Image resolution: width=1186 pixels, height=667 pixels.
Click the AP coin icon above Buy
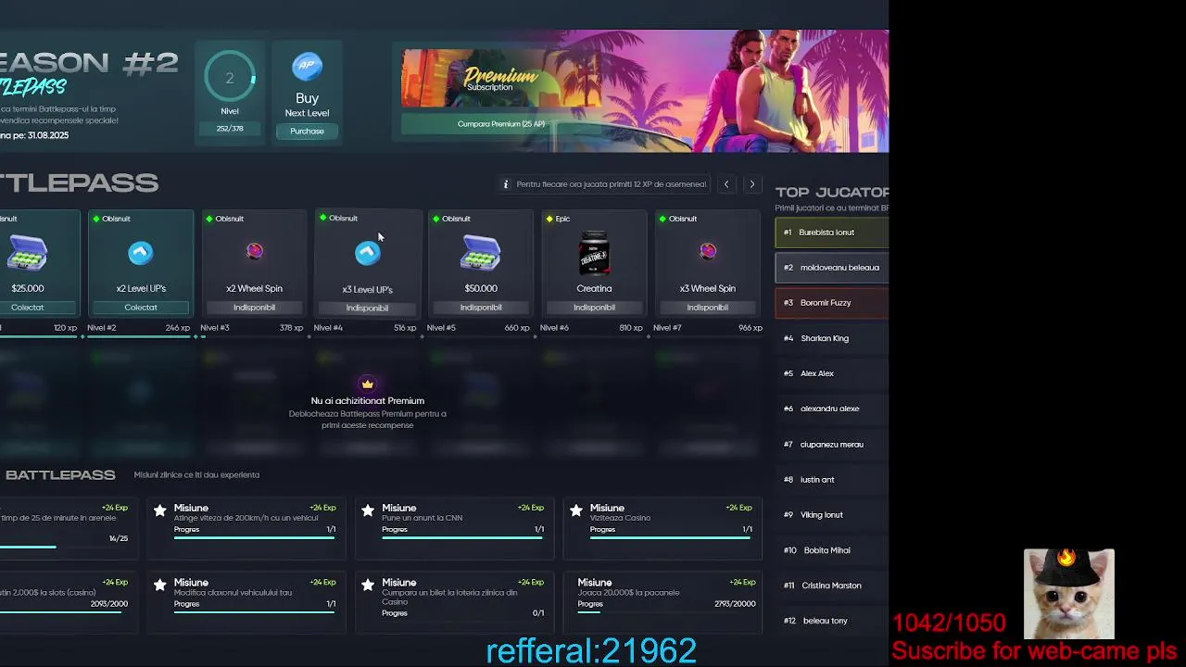tap(307, 67)
